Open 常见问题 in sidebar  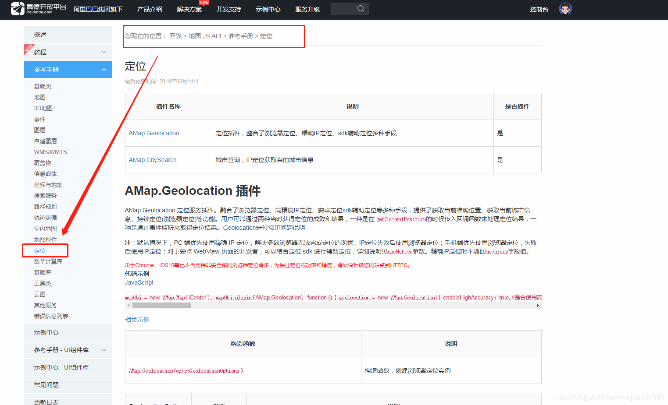coord(68,385)
